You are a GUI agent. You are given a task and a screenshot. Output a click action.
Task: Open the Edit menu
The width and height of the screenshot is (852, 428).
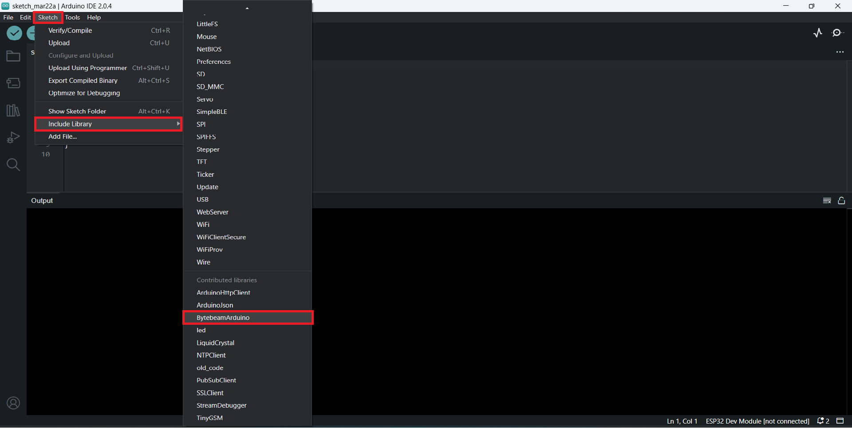tap(25, 17)
